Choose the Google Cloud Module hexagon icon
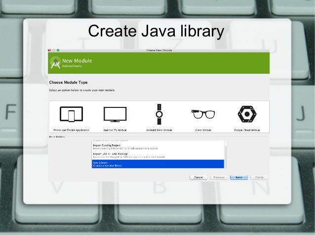 pos(247,114)
